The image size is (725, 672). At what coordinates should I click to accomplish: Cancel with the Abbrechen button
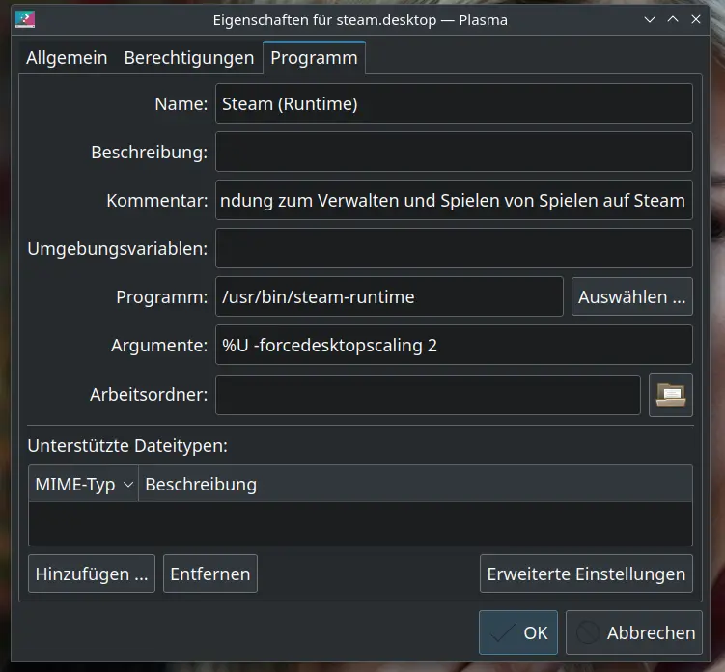tap(634, 633)
